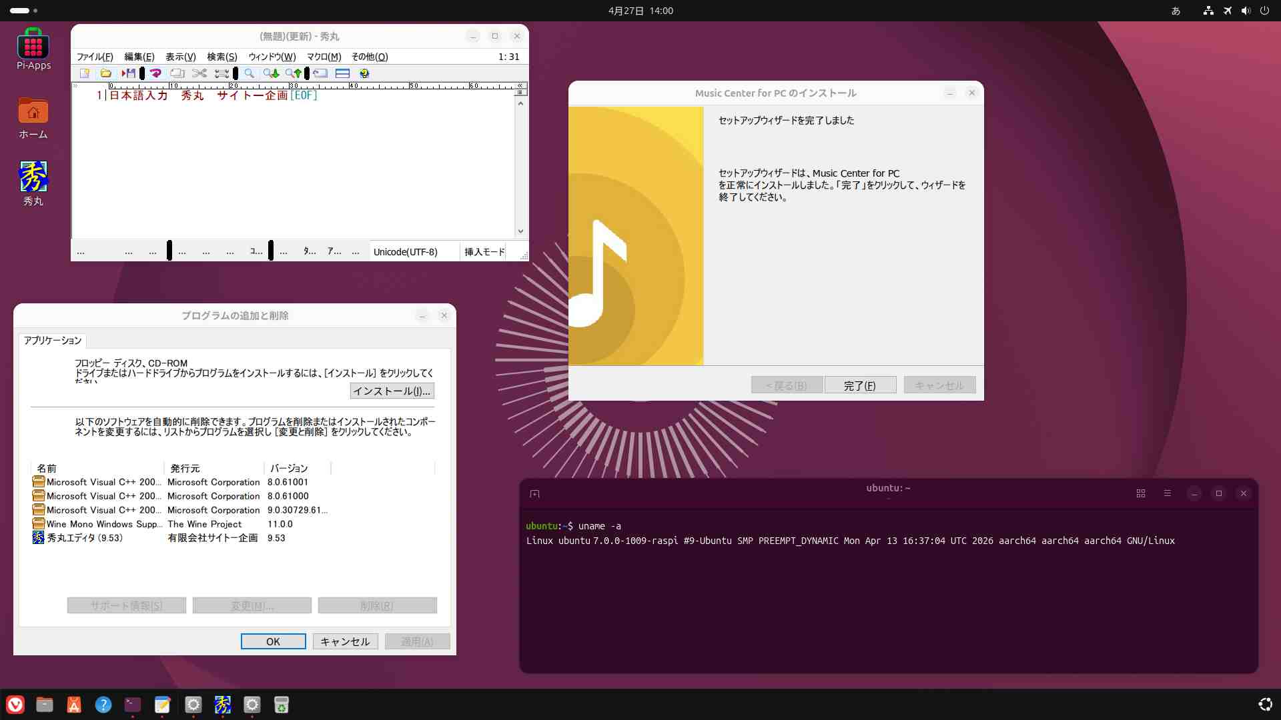The image size is (1281, 720).
Task: Click the pink undo arrow icon
Action: [155, 73]
